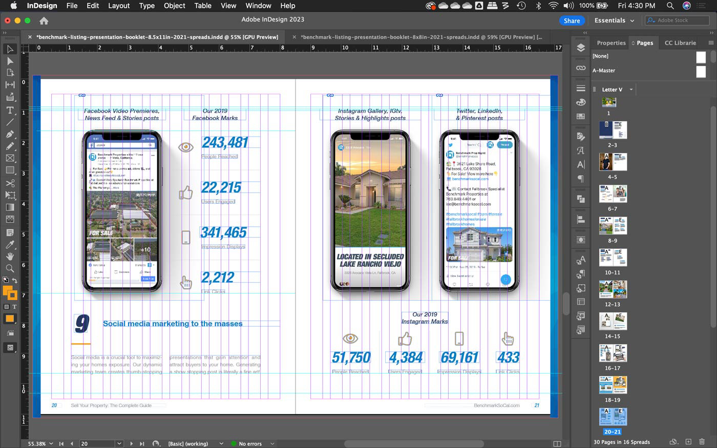
Task: Open the Align panel icon
Action: (580, 219)
